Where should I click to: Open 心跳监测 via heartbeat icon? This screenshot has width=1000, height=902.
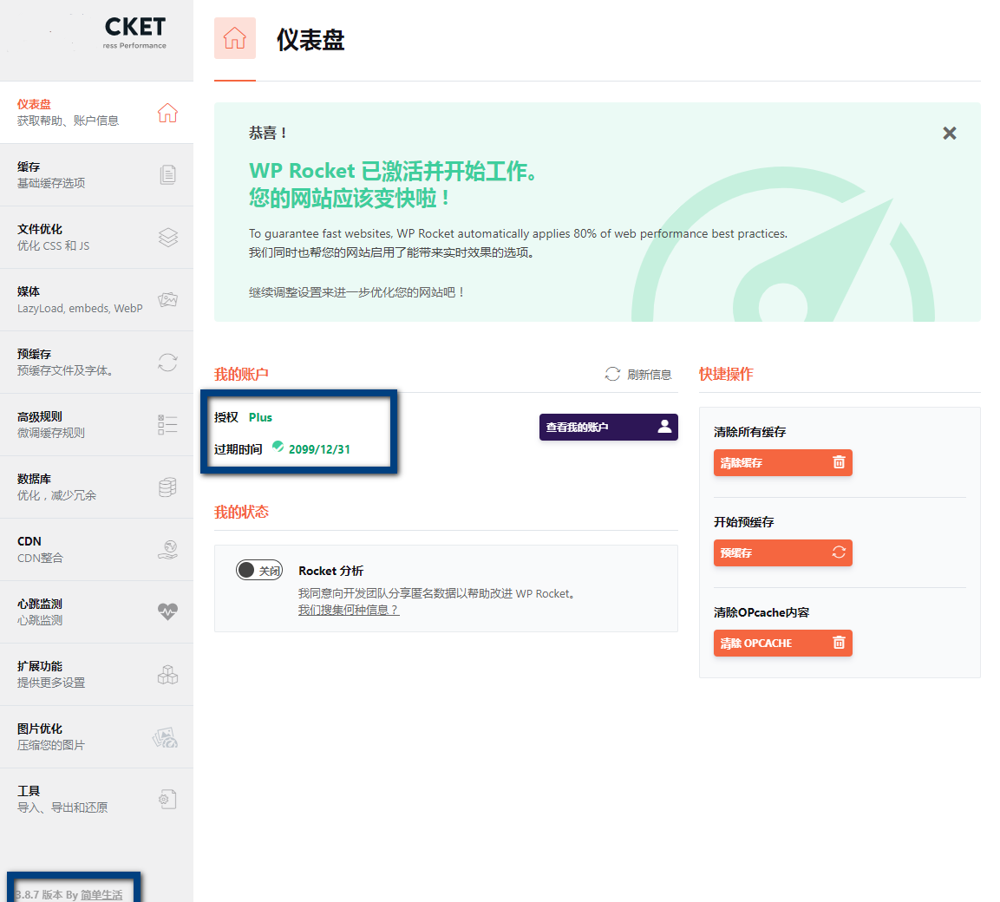point(167,611)
